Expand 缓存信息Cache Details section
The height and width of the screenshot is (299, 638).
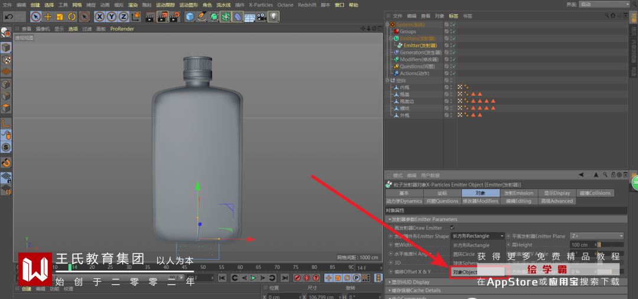390,291
